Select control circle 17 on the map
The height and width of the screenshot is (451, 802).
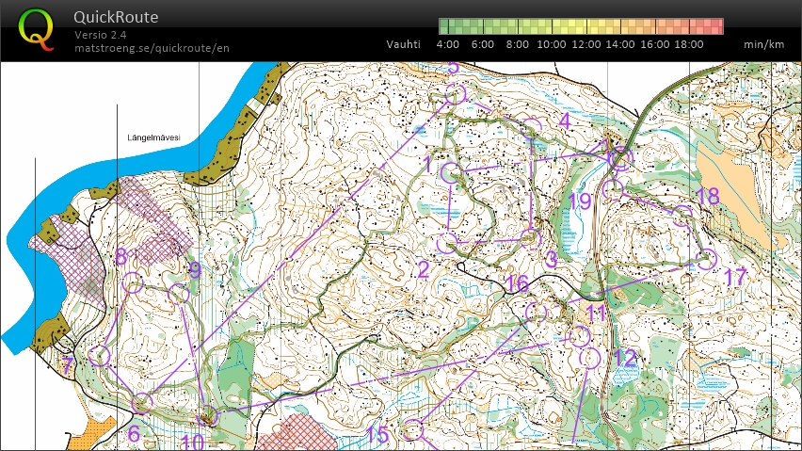707,259
